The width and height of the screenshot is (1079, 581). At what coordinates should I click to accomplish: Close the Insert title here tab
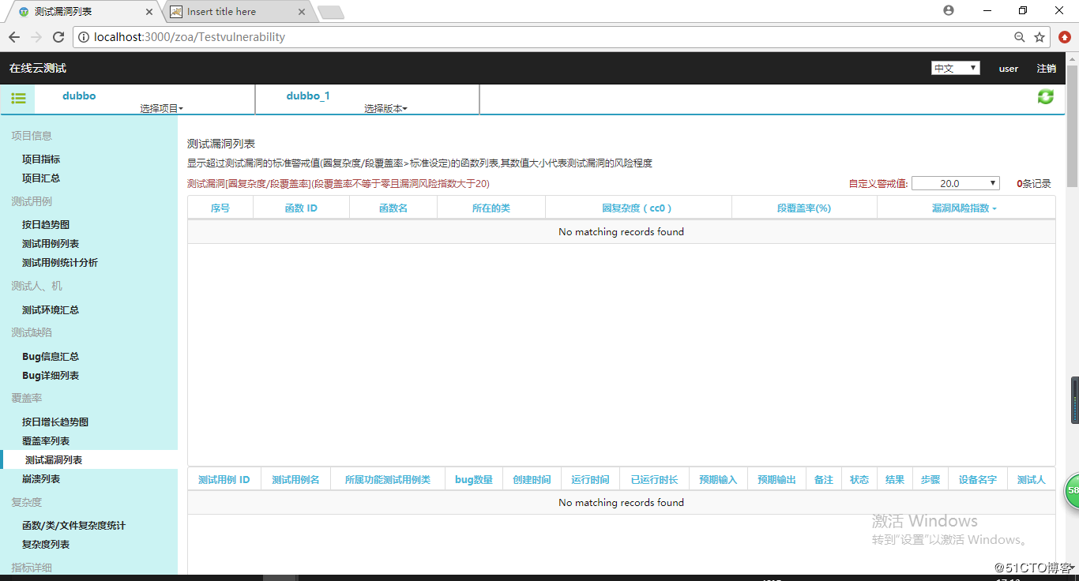(x=301, y=12)
